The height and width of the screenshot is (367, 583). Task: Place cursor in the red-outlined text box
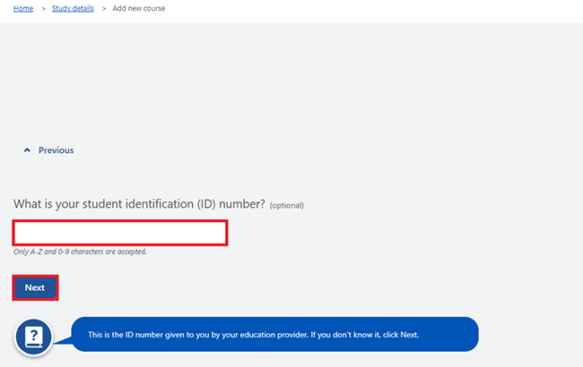point(120,233)
